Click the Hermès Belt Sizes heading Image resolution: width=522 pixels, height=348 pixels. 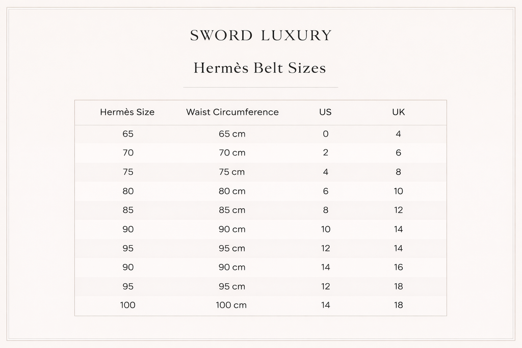pos(259,68)
